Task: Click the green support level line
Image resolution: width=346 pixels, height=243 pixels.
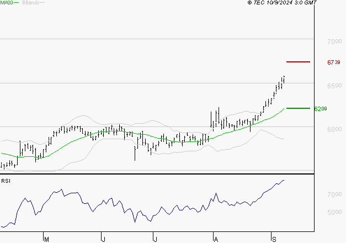Action: click(x=298, y=108)
